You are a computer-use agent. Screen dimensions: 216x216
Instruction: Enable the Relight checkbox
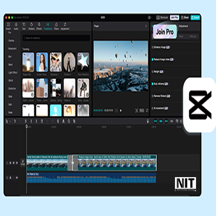click(152, 72)
